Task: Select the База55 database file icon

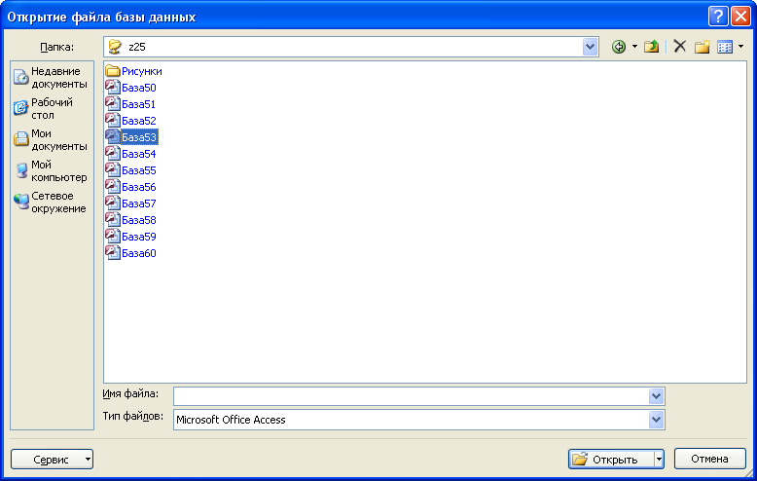Action: (113, 170)
